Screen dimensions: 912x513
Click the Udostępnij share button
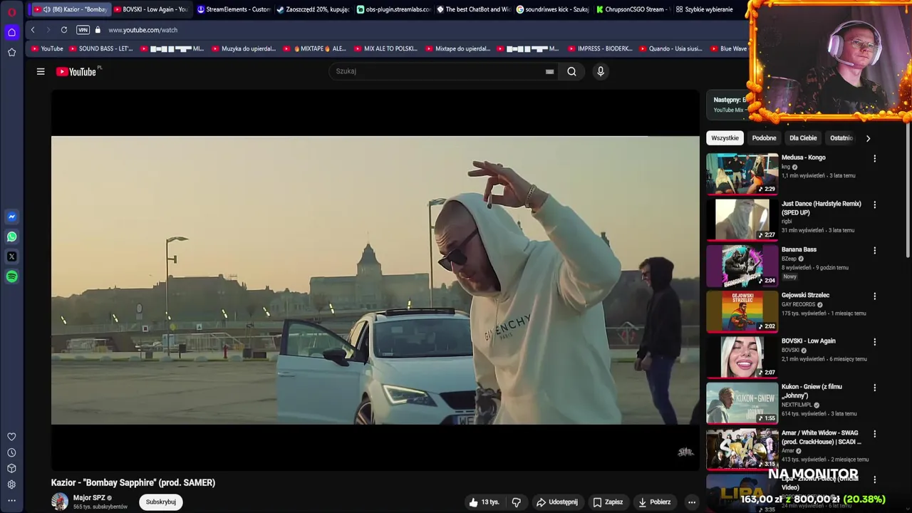pyautogui.click(x=557, y=502)
